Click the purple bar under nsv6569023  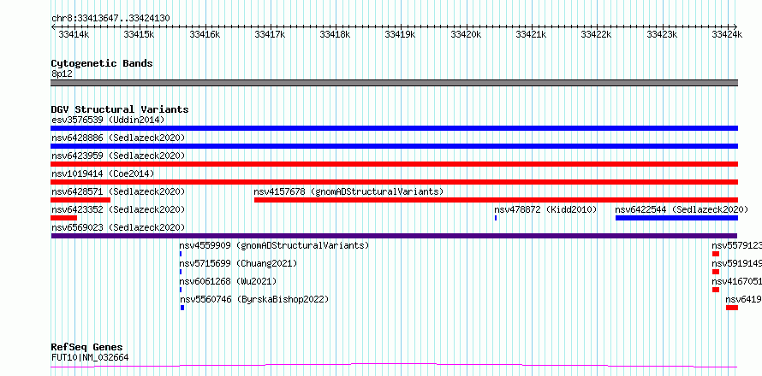click(x=394, y=236)
